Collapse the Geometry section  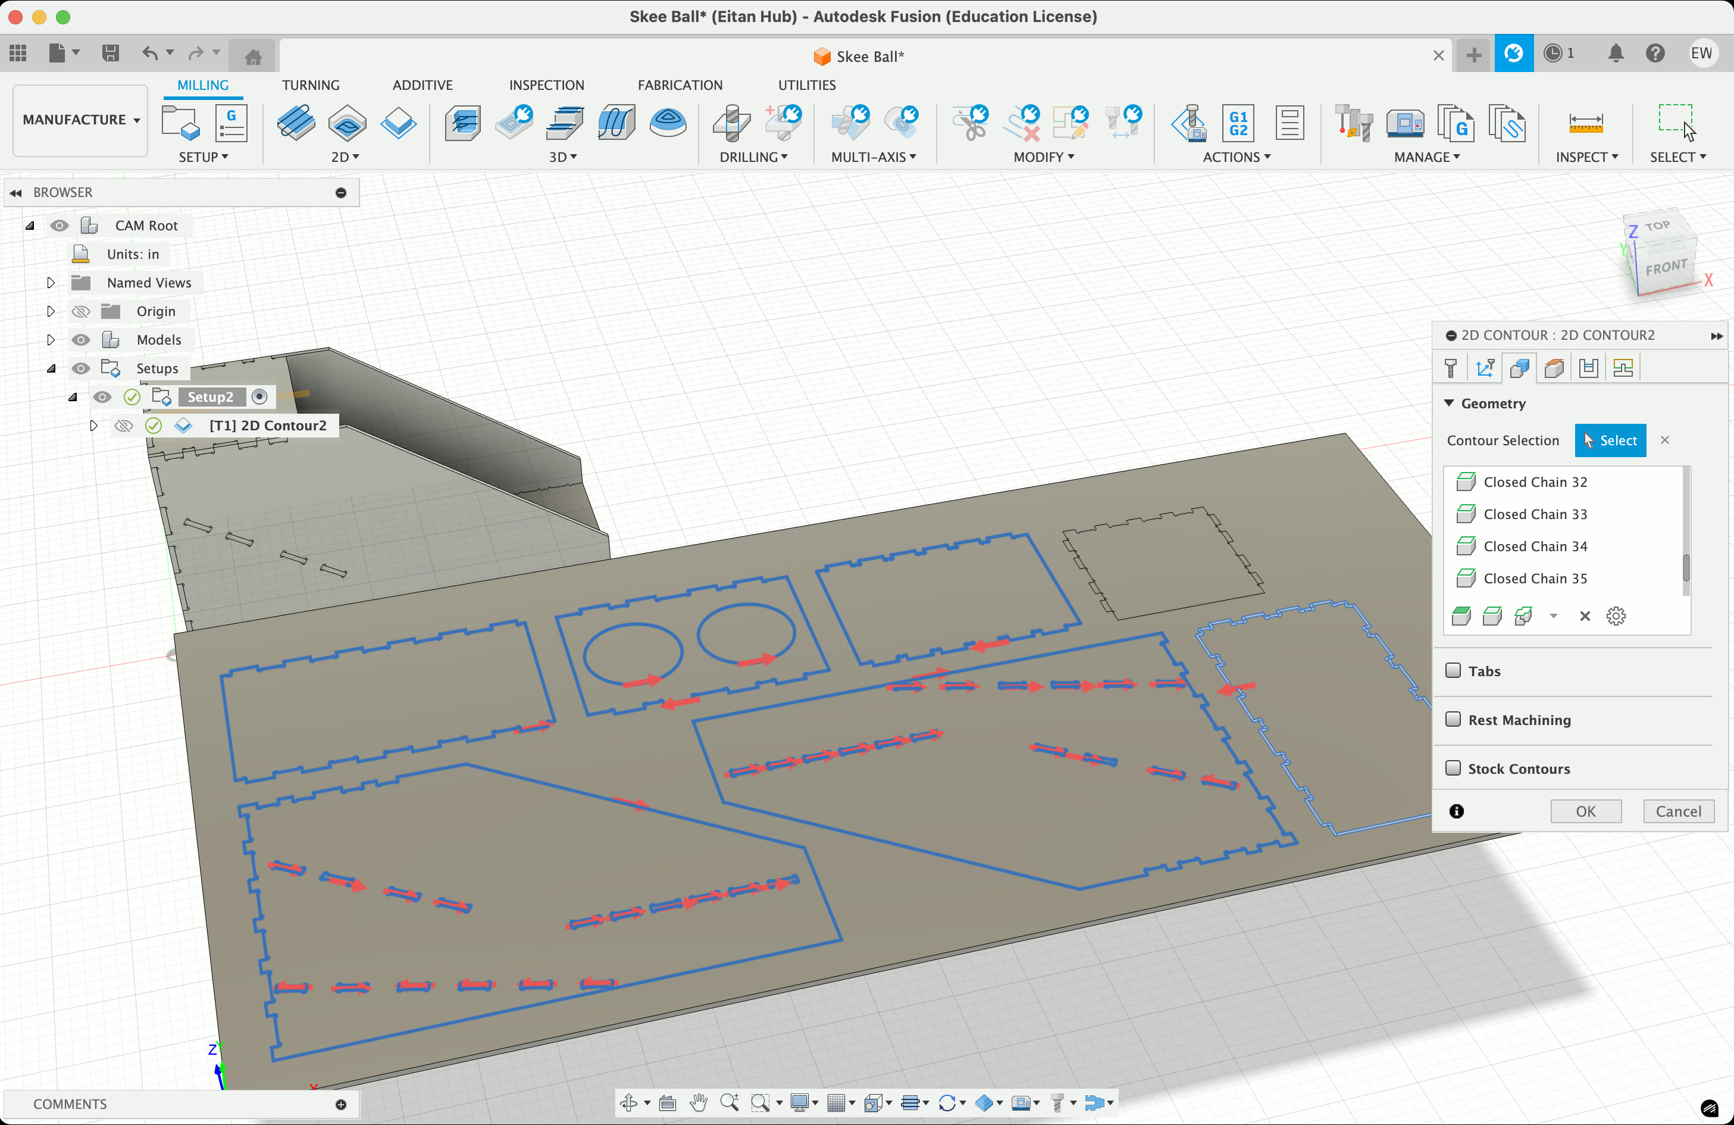[x=1449, y=403]
